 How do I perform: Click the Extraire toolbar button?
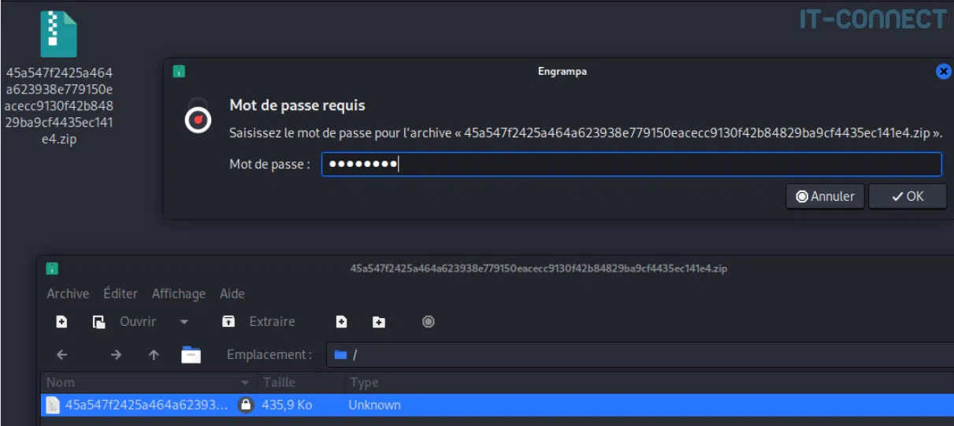259,321
